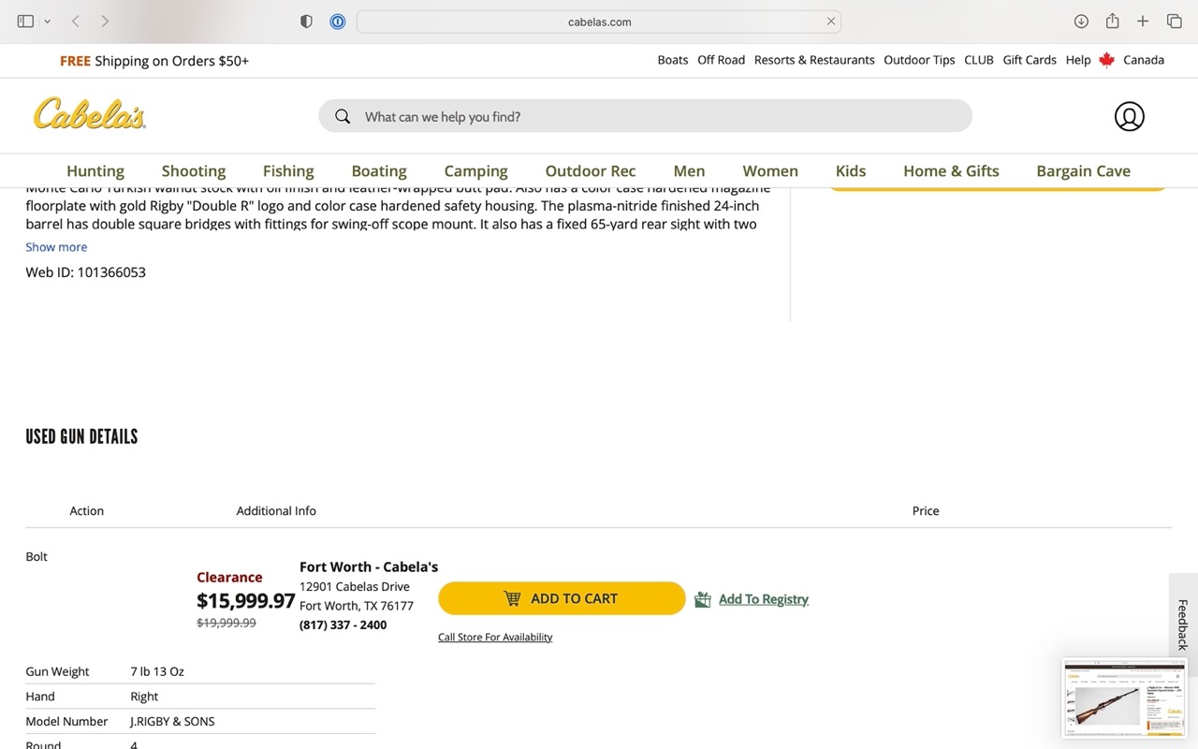This screenshot has width=1198, height=749.
Task: Open the Off Road link
Action: pyautogui.click(x=722, y=60)
